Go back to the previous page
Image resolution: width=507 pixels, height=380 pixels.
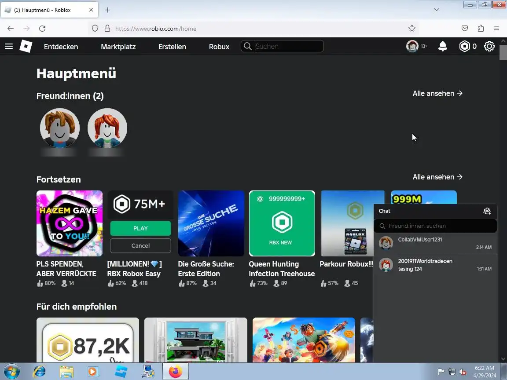coord(11,29)
